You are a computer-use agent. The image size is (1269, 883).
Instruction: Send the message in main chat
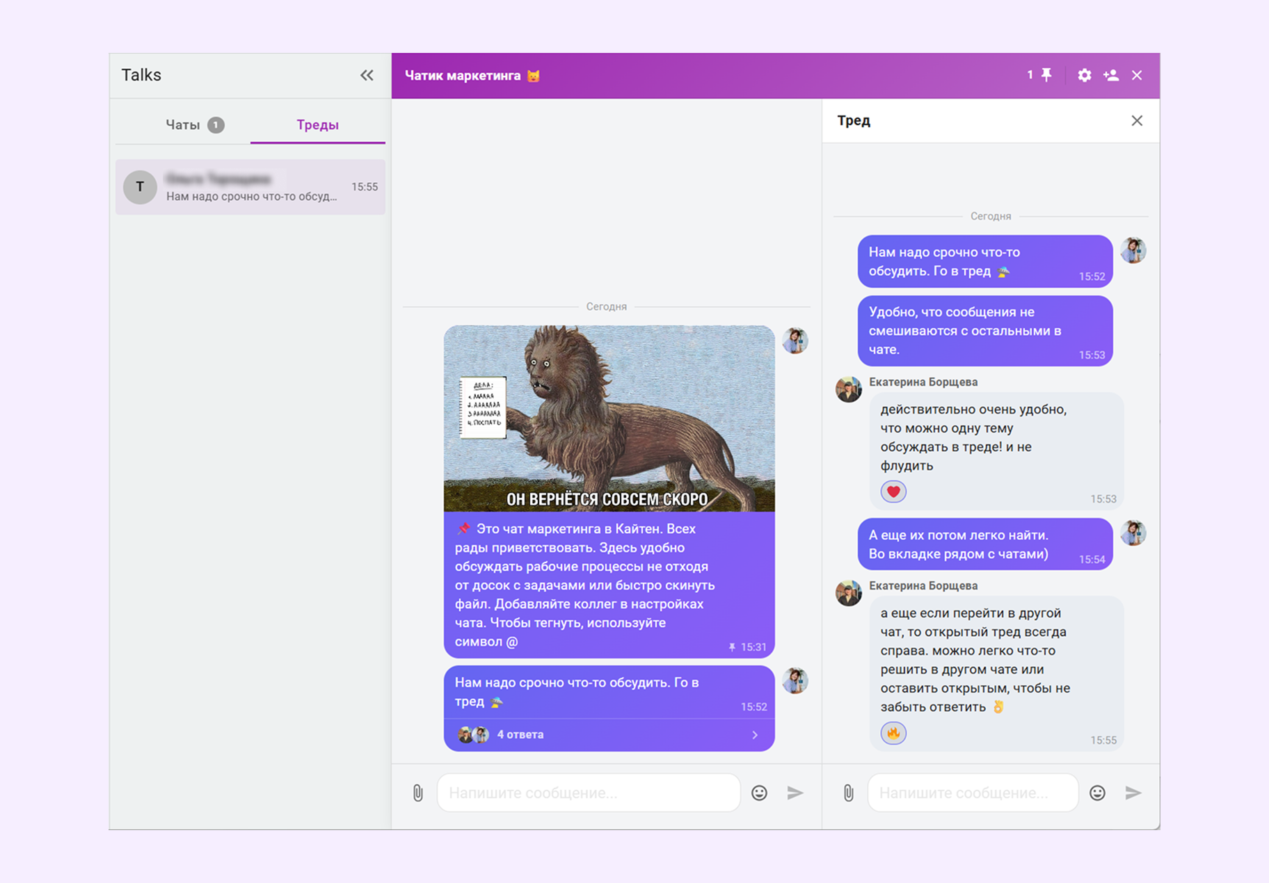pyautogui.click(x=795, y=793)
